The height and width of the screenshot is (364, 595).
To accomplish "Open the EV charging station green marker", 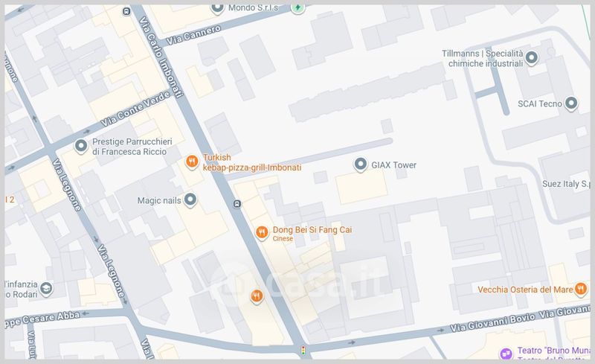I will point(298,8).
